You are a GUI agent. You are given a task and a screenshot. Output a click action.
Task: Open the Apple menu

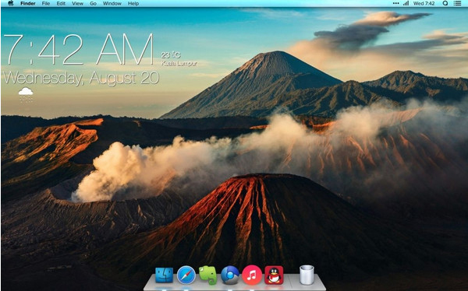pyautogui.click(x=11, y=3)
